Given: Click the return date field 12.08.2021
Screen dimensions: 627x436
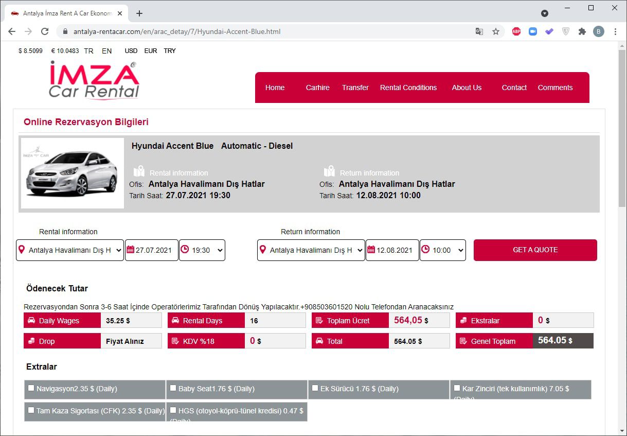Looking at the screenshot, I should (x=392, y=250).
